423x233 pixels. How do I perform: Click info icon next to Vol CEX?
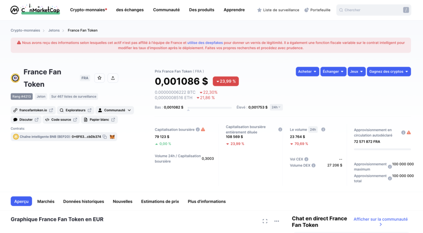307,159
